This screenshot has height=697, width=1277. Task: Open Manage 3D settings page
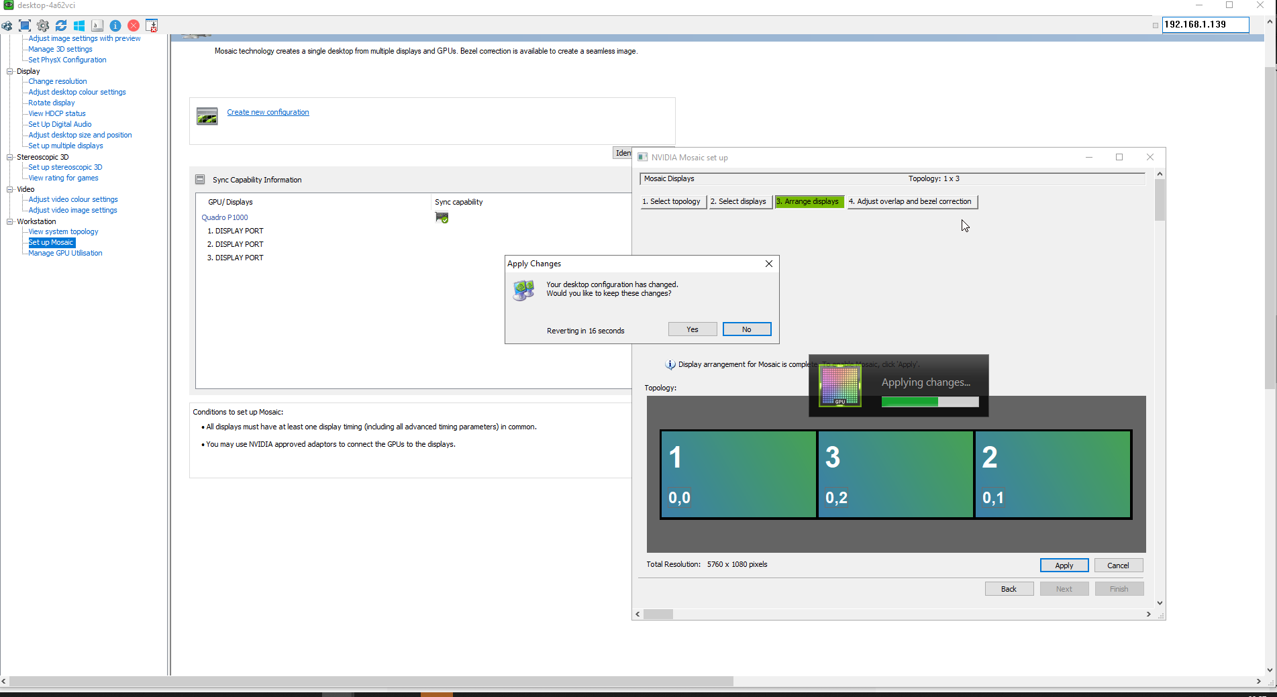pos(60,49)
